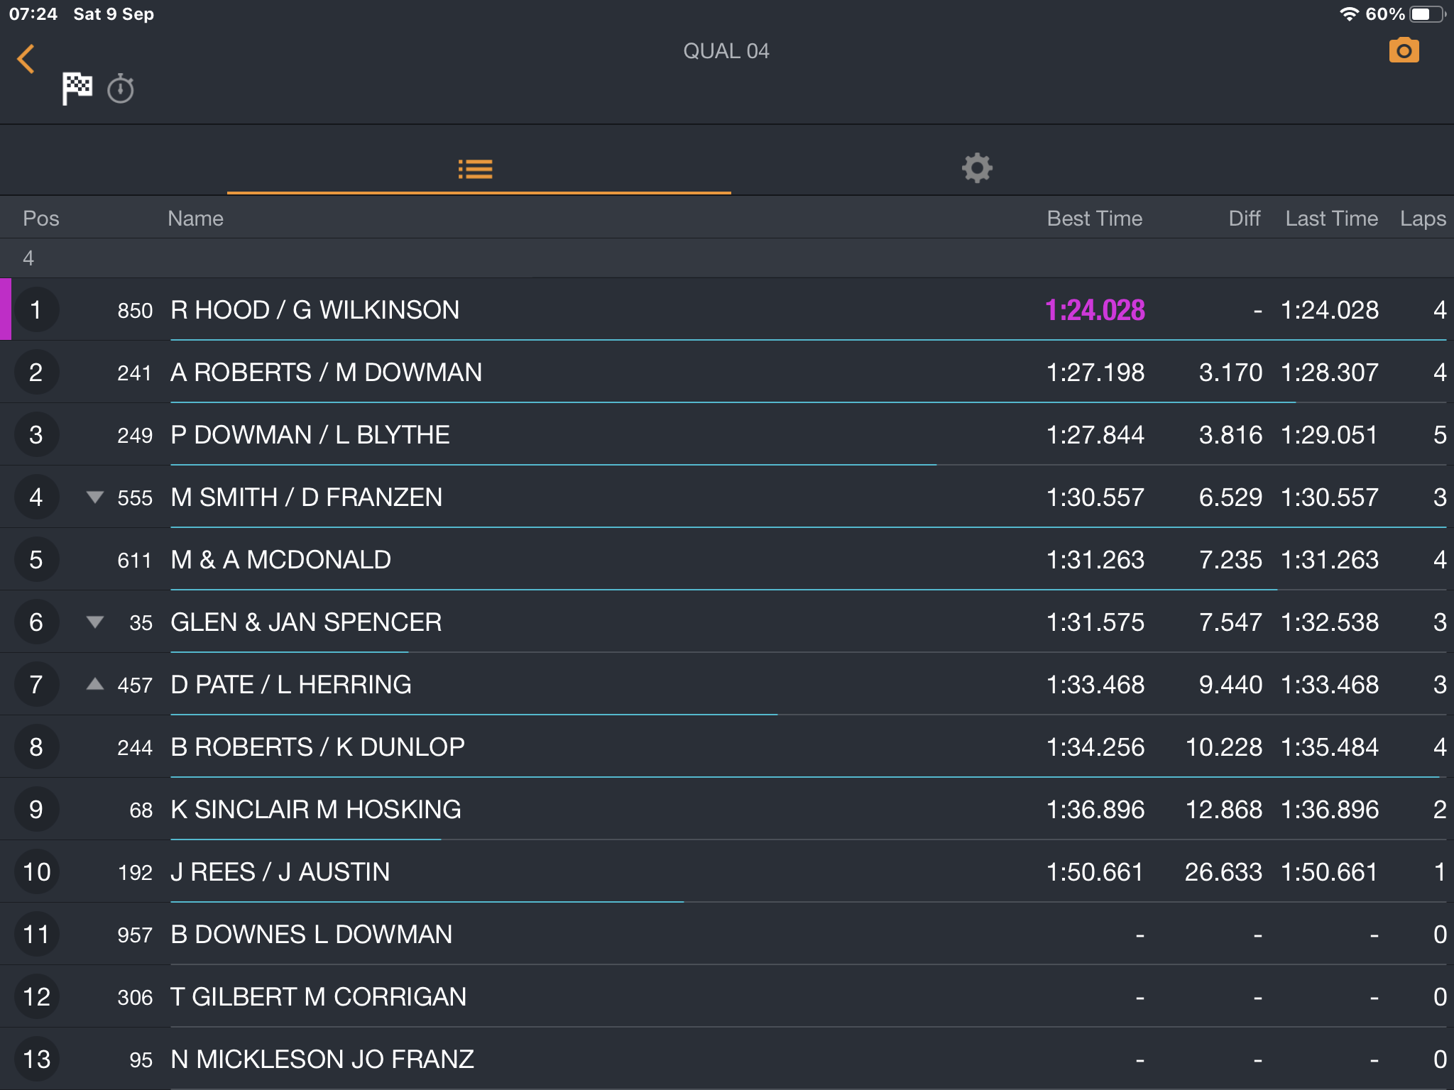Tap kart number 249

pos(135,436)
